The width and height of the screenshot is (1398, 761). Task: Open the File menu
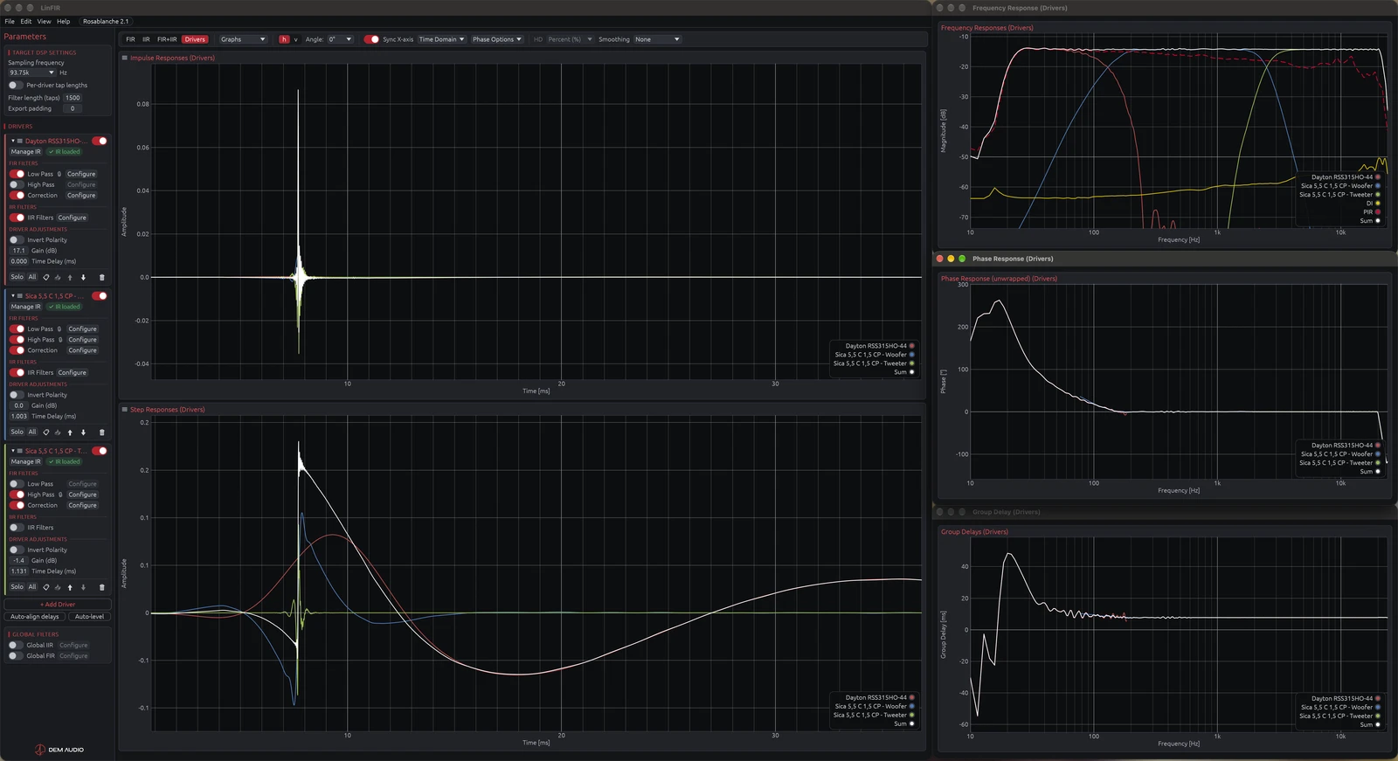[x=10, y=21]
